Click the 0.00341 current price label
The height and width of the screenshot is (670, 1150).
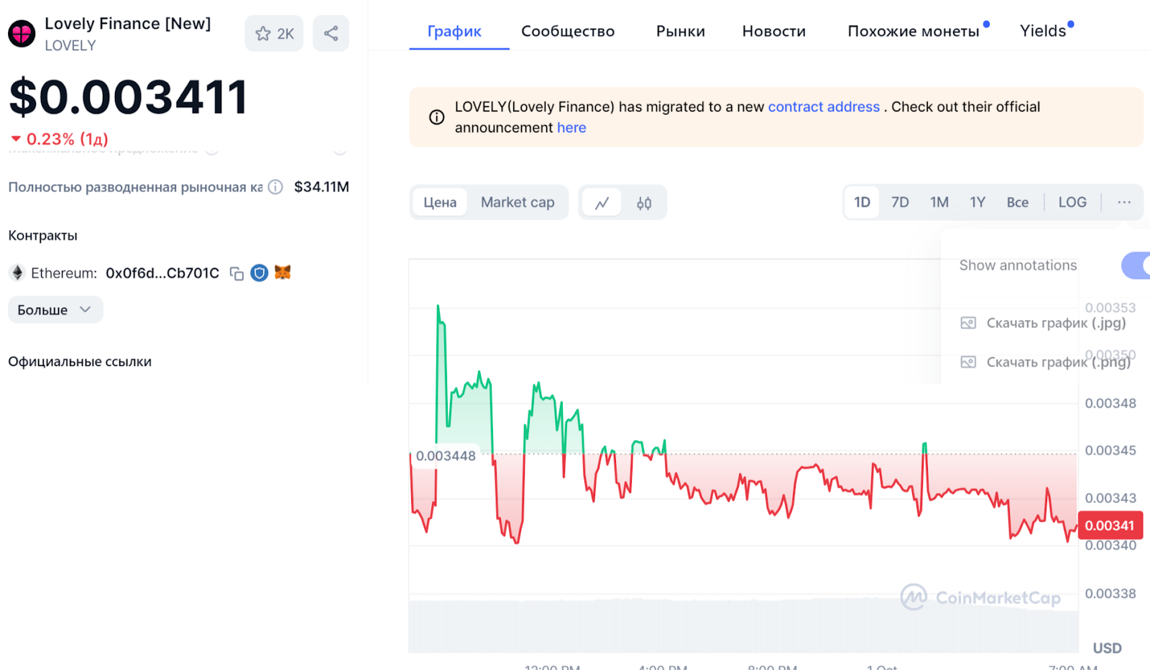(1110, 526)
